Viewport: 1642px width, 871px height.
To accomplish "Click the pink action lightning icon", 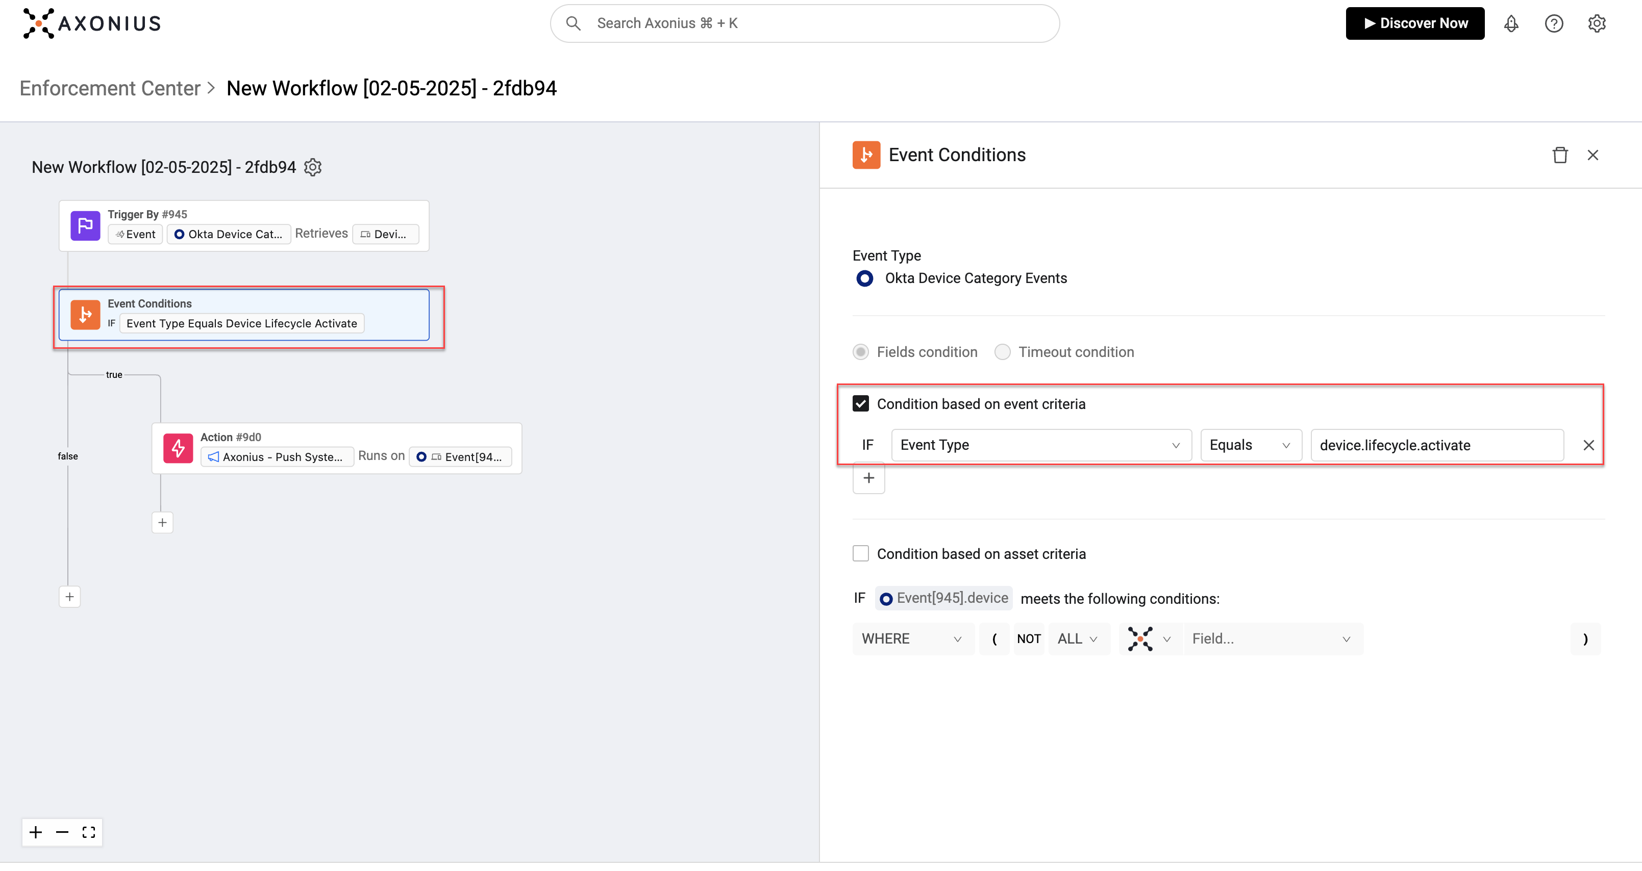I will pyautogui.click(x=178, y=448).
